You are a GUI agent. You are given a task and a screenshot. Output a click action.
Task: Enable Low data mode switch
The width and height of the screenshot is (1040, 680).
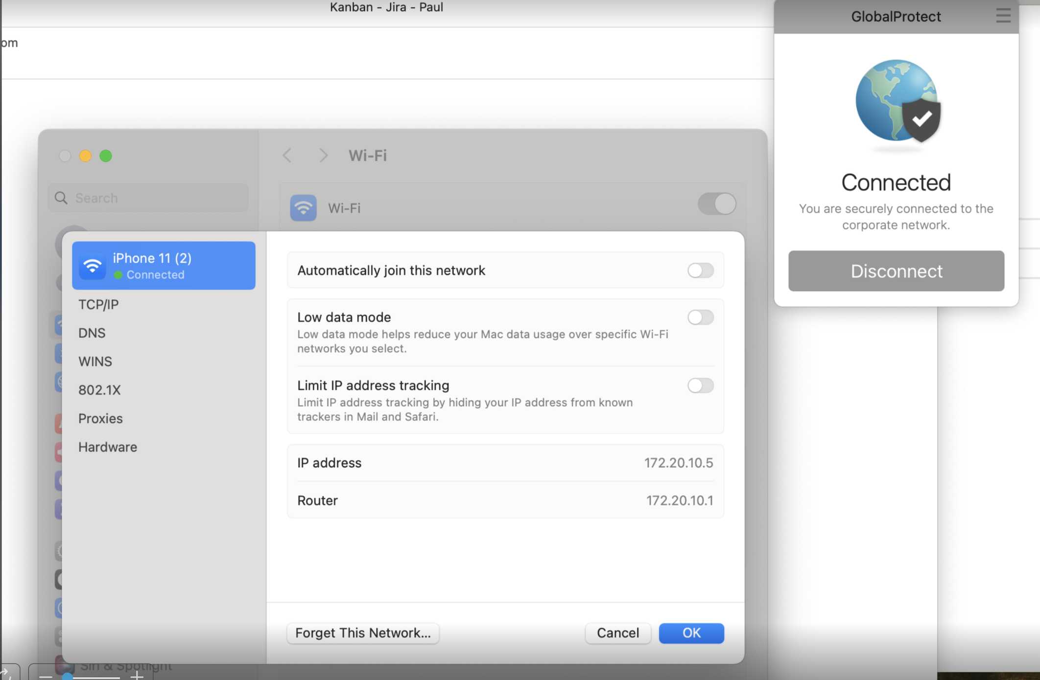[700, 317]
